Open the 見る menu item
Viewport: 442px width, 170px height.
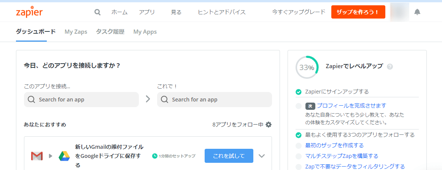pos(176,12)
